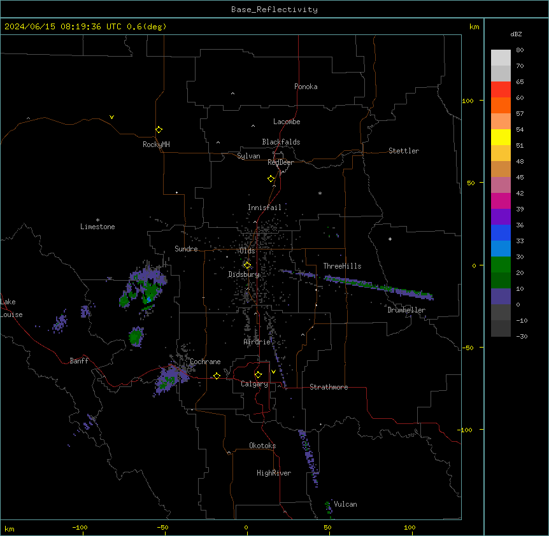Image resolution: width=549 pixels, height=536 pixels.
Task: Click the dBZ legend heading
Action: pos(516,34)
